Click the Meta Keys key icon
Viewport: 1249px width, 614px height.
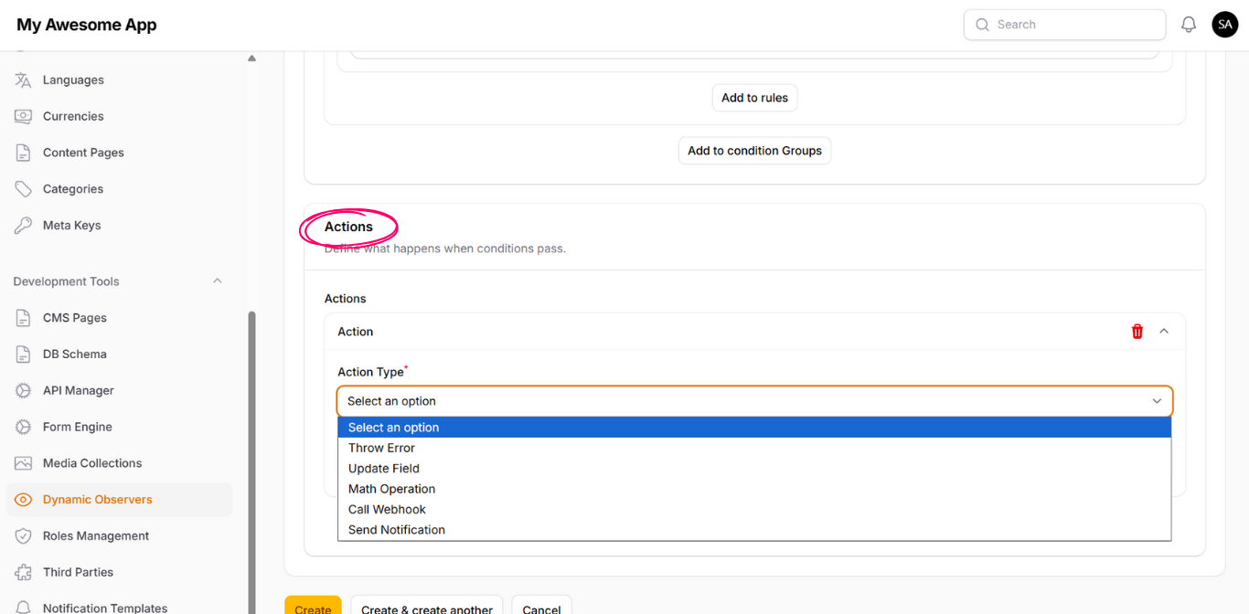pyautogui.click(x=23, y=226)
